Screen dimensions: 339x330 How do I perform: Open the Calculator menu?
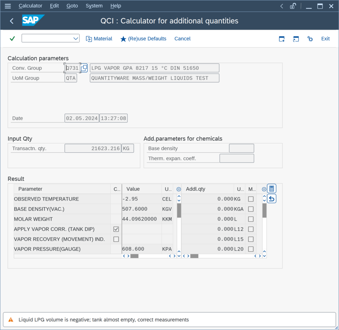click(x=30, y=6)
